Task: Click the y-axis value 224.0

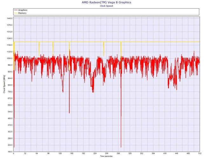Action: 10,145
